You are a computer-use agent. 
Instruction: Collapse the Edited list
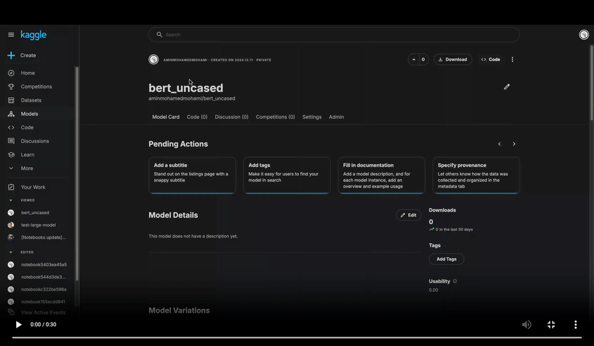click(11, 252)
